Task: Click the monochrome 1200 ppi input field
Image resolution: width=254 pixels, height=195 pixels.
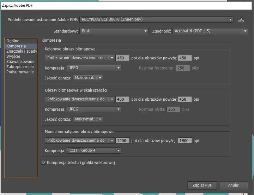Action: [122, 141]
